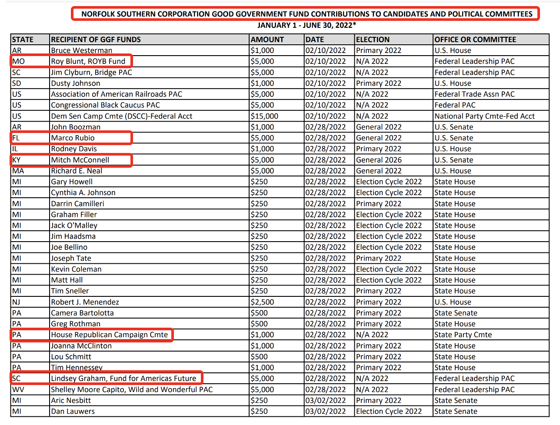This screenshot has width=560, height=425.
Task: Select recipient Joe Bellino
Action: [x=69, y=247]
